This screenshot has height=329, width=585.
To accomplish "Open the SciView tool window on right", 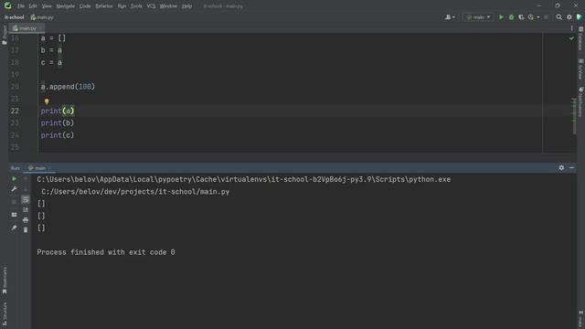I will [x=581, y=69].
